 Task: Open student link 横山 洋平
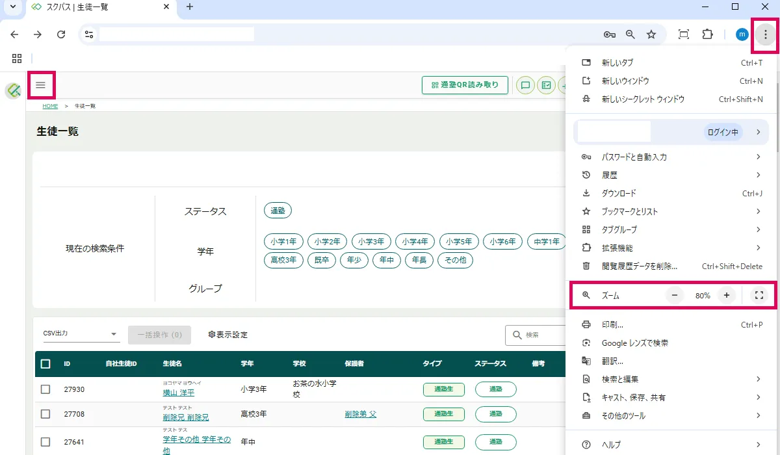[178, 393]
